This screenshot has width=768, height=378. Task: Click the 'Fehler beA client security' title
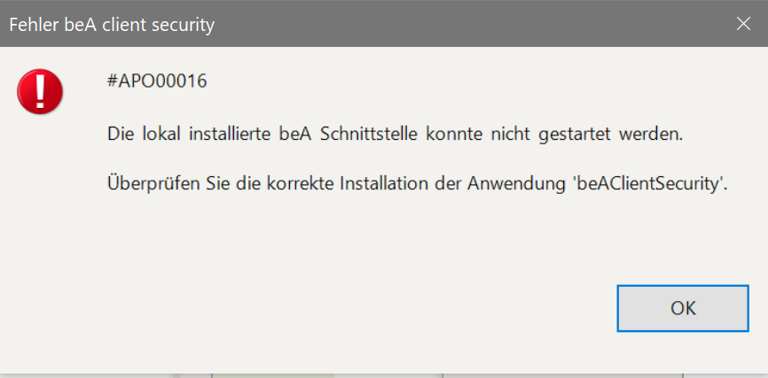[x=112, y=25]
